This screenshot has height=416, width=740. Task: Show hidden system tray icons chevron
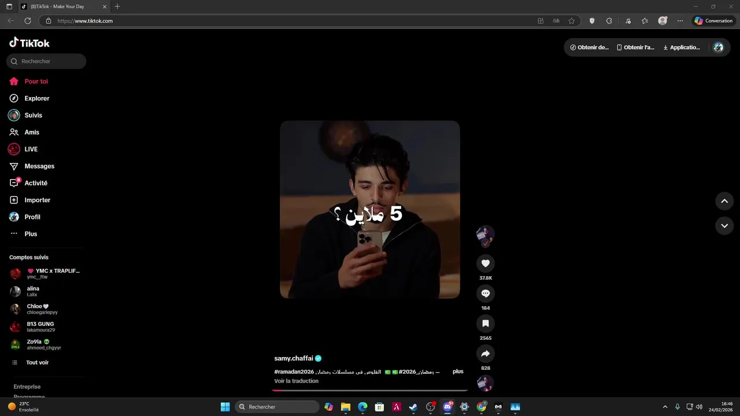point(665,407)
